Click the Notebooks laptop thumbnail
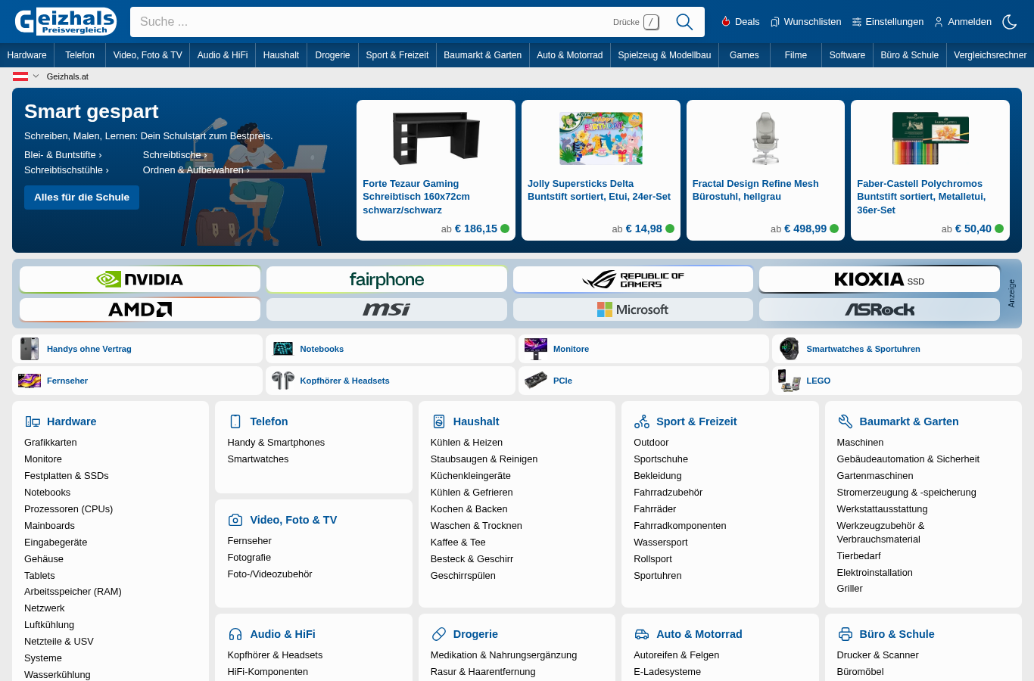This screenshot has height=681, width=1034. tap(283, 349)
